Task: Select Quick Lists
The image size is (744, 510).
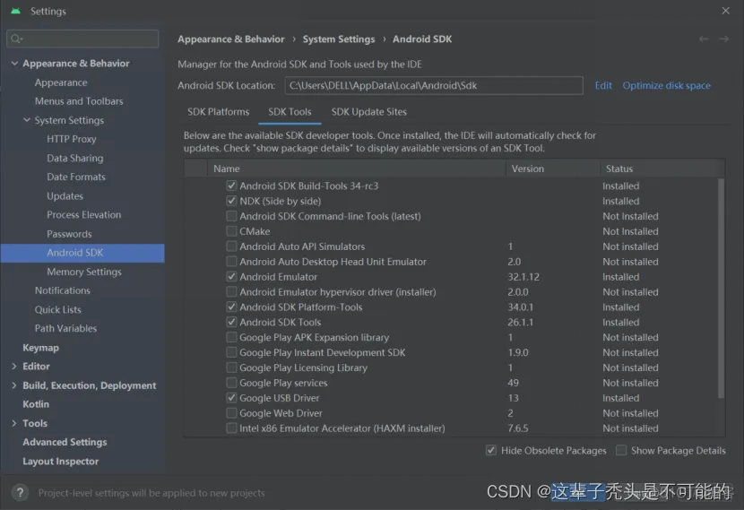Action: (58, 309)
